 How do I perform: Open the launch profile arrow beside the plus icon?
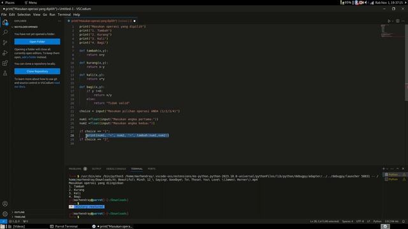(387, 169)
